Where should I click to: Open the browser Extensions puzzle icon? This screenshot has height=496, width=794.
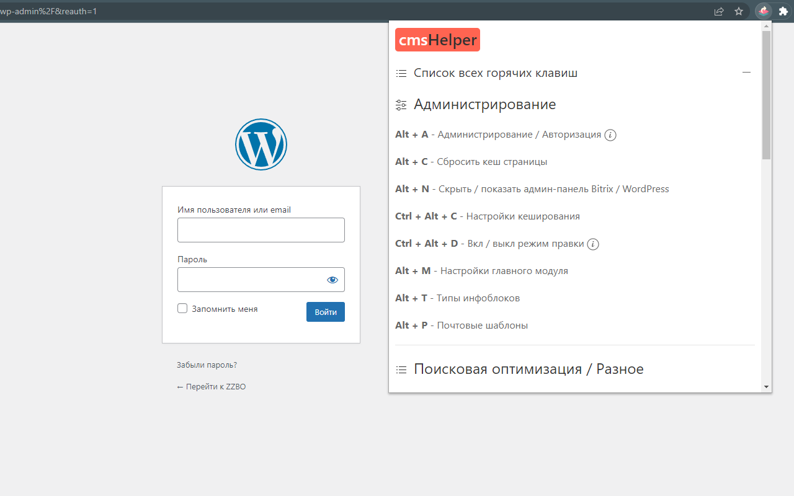pos(783,11)
